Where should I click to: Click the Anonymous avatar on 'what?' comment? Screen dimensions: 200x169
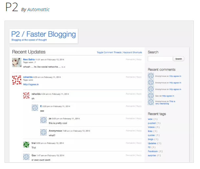(x=43, y=132)
